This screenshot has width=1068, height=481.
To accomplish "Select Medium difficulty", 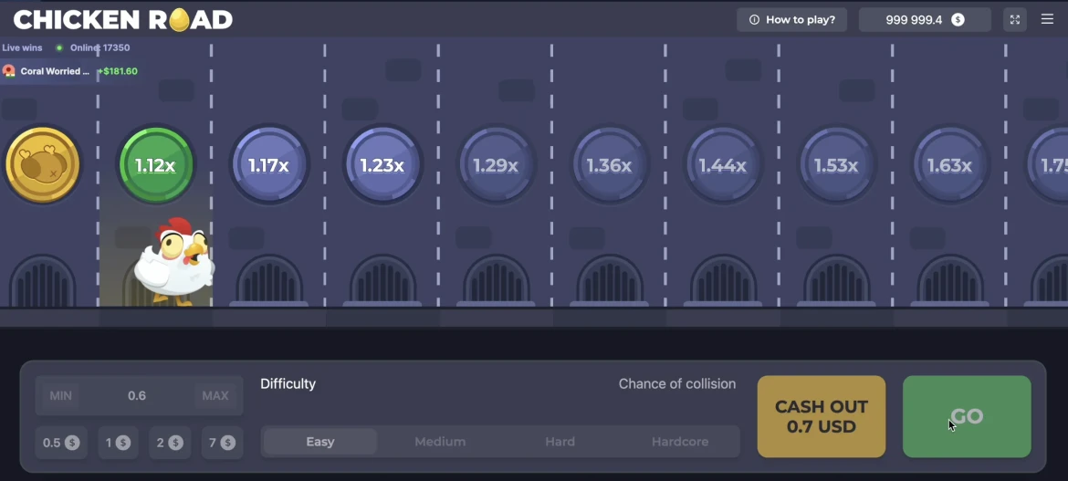I will click(x=440, y=442).
